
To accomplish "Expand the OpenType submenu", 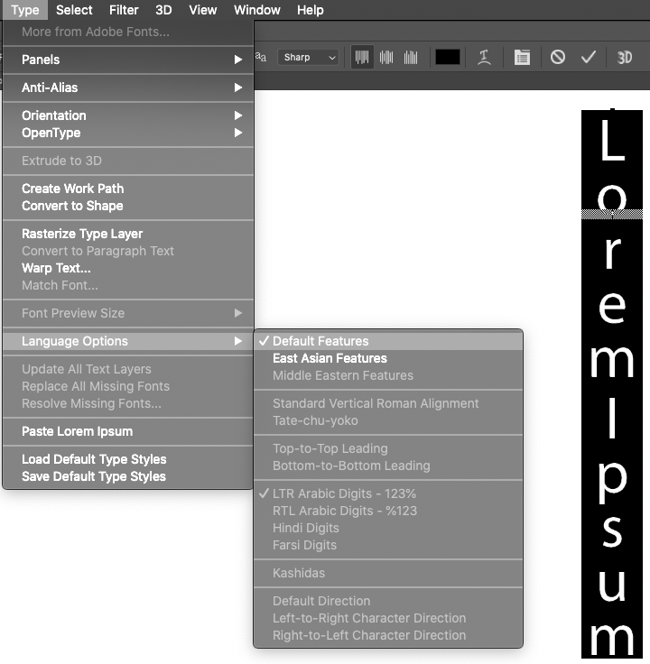I will (x=128, y=133).
